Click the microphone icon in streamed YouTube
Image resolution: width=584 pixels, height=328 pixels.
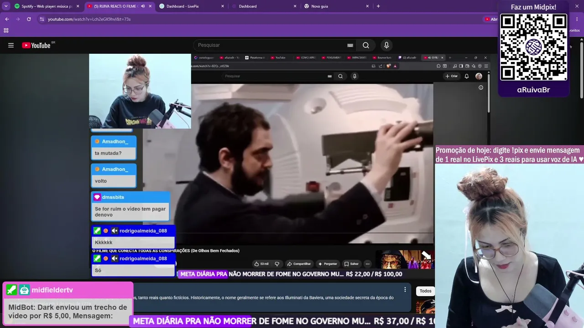click(x=355, y=76)
